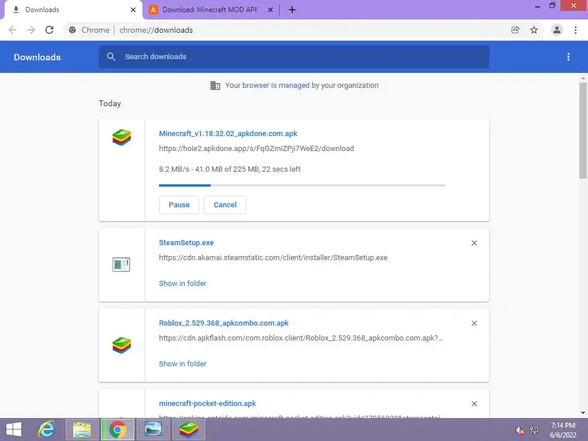This screenshot has height=441, width=588.
Task: Open the SteamSetup.exe file link
Action: coord(187,243)
